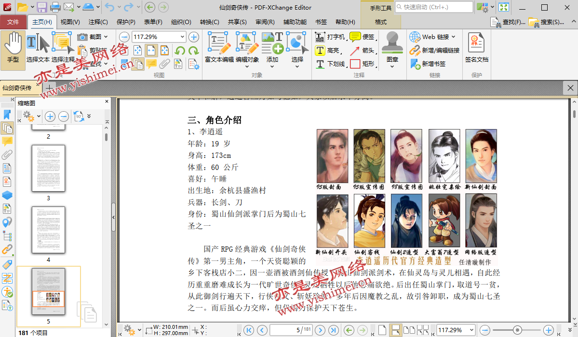Switch to the Comment (注释) ribbon tab
This screenshot has height=337, width=578.
pos(98,22)
